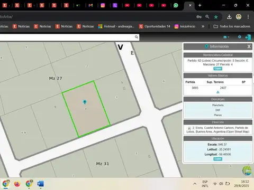This screenshot has width=254, height=190.
Task: Click the Latitud value -35.24581
Action: point(224,149)
